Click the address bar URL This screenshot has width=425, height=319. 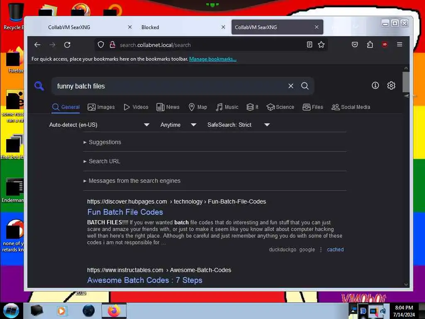[x=155, y=45]
